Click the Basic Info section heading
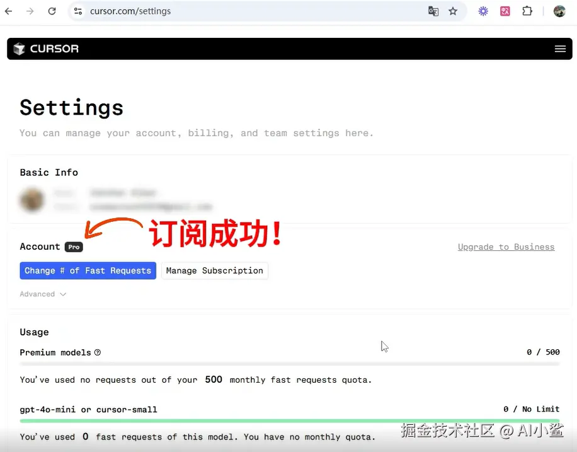This screenshot has width=577, height=452. click(49, 172)
